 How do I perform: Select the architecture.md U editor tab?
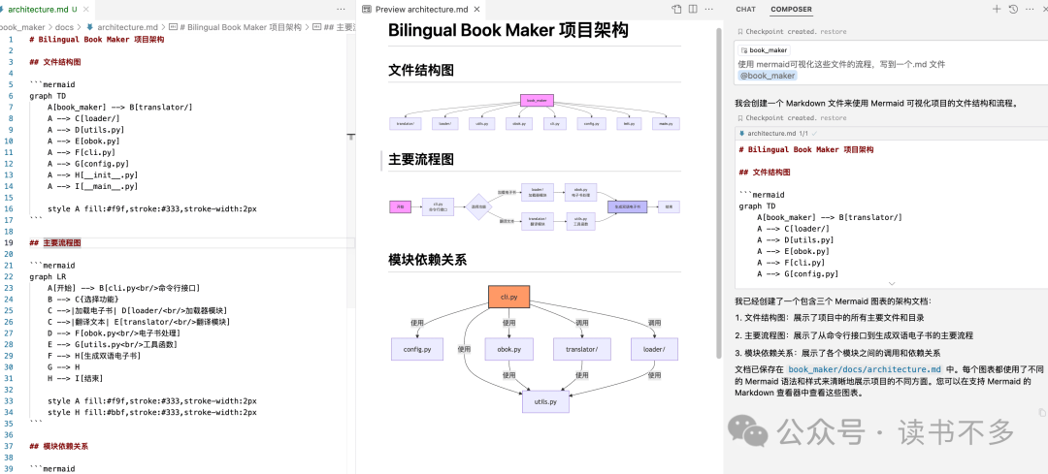[47, 10]
